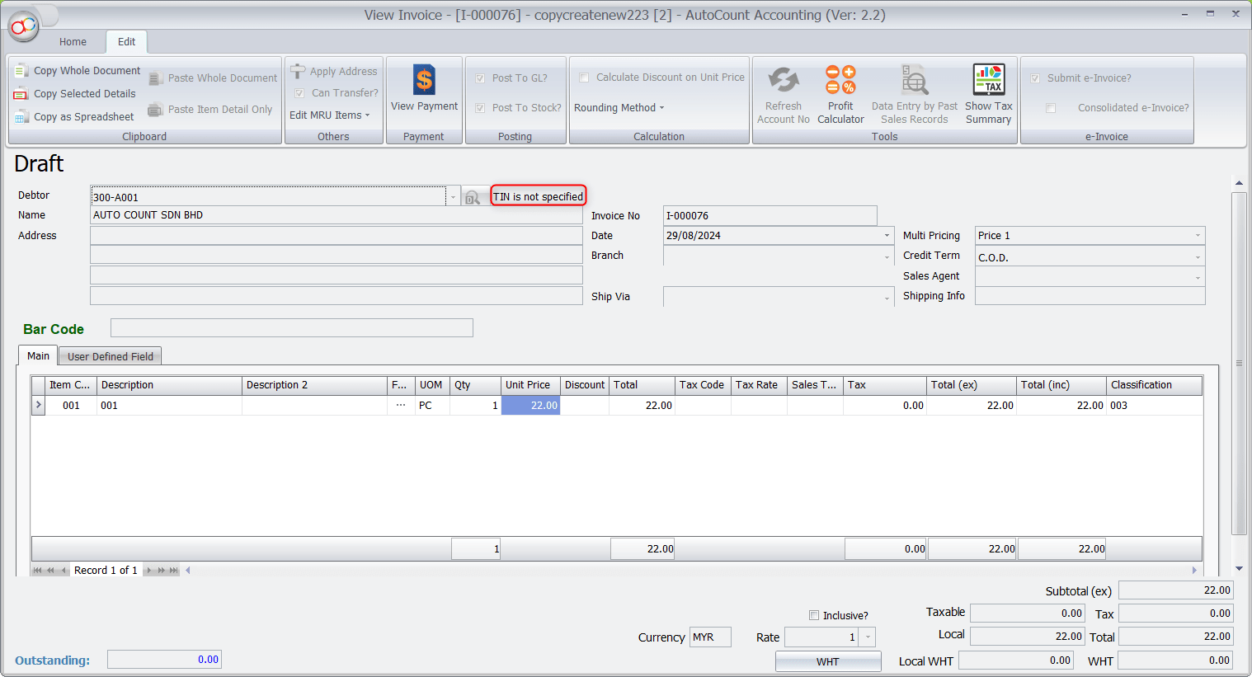Go to first record navigation arrow
Image resolution: width=1252 pixels, height=677 pixels.
[x=38, y=571]
